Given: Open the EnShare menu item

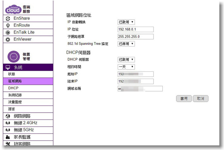Looking at the screenshot, I should click(28, 18).
